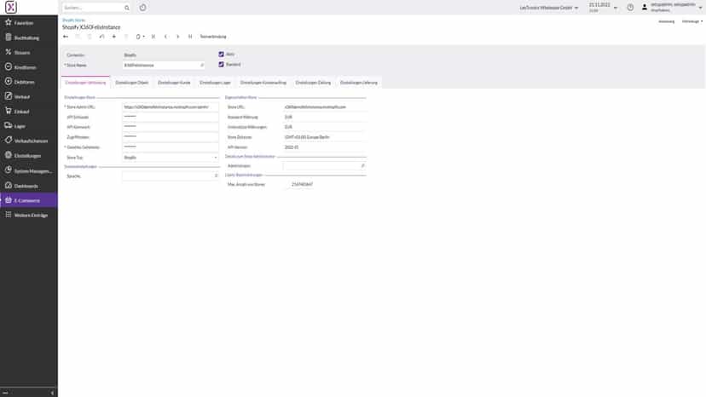The image size is (706, 397).
Task: Jump to first record in toolbar
Action: tap(153, 37)
